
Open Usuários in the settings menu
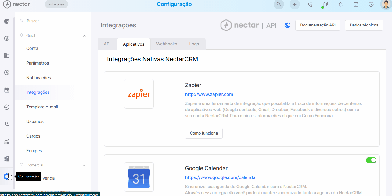pyautogui.click(x=35, y=121)
